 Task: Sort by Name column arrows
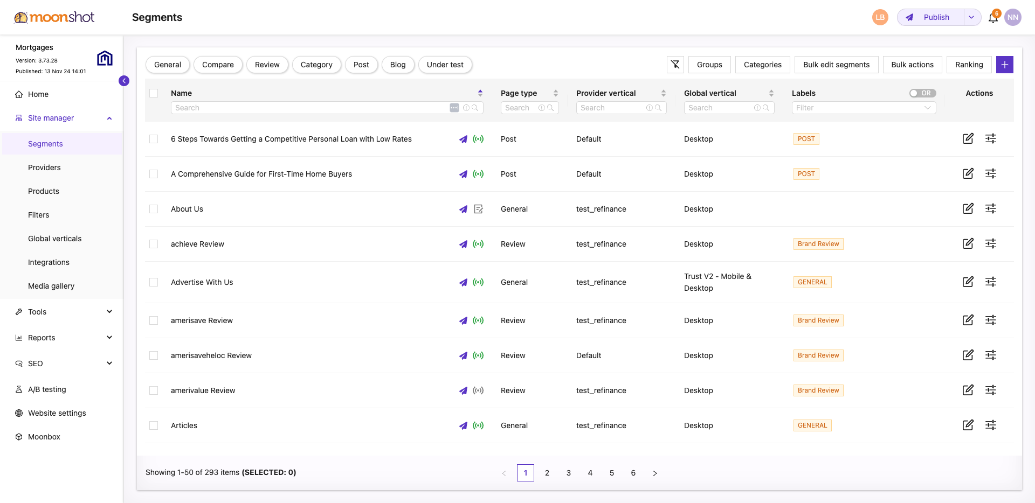coord(480,93)
